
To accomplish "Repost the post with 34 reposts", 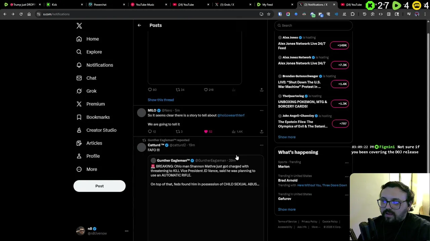I will (180, 90).
